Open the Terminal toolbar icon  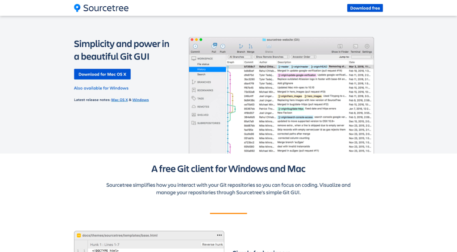pos(355,46)
